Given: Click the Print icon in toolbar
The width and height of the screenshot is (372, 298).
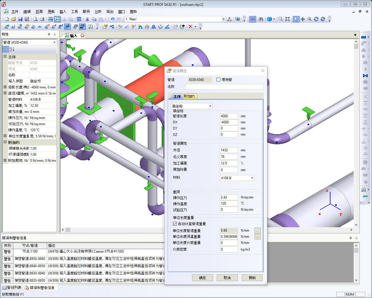Looking at the screenshot, I should 42,19.
